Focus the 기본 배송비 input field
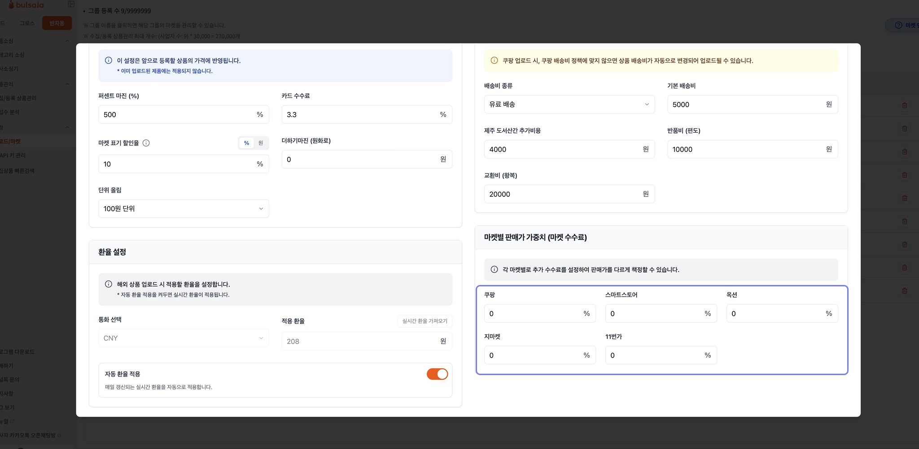The image size is (919, 449). (x=753, y=104)
